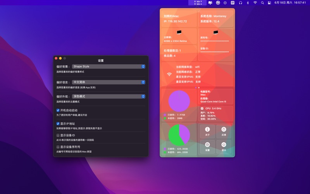The height and width of the screenshot is (194, 310).
Task: Open 偏好语言 中文简体 dropdown
Action: 108,82
